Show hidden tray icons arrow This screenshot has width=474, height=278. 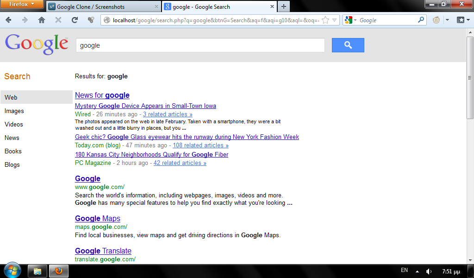pyautogui.click(x=417, y=272)
